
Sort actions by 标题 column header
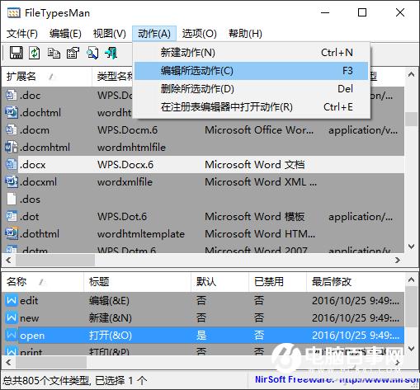137,281
